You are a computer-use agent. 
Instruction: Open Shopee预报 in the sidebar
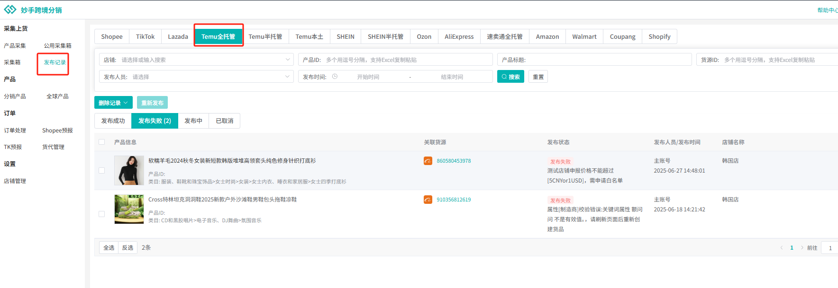coord(57,130)
